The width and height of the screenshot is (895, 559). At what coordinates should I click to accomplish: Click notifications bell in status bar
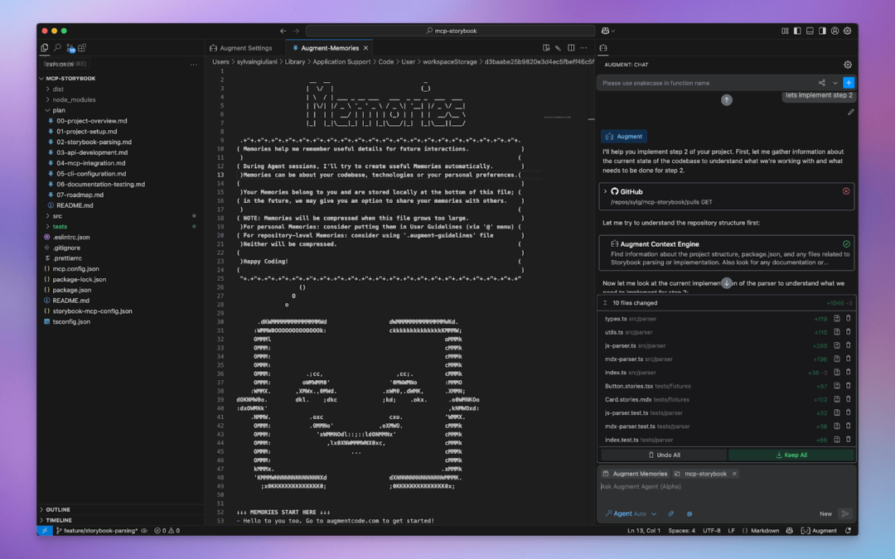point(849,531)
